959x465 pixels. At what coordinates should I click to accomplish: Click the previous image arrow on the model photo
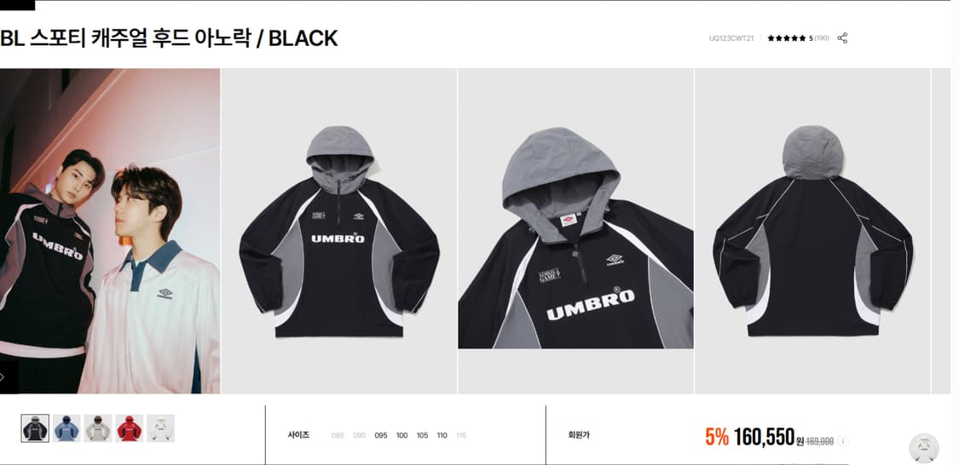(3, 376)
